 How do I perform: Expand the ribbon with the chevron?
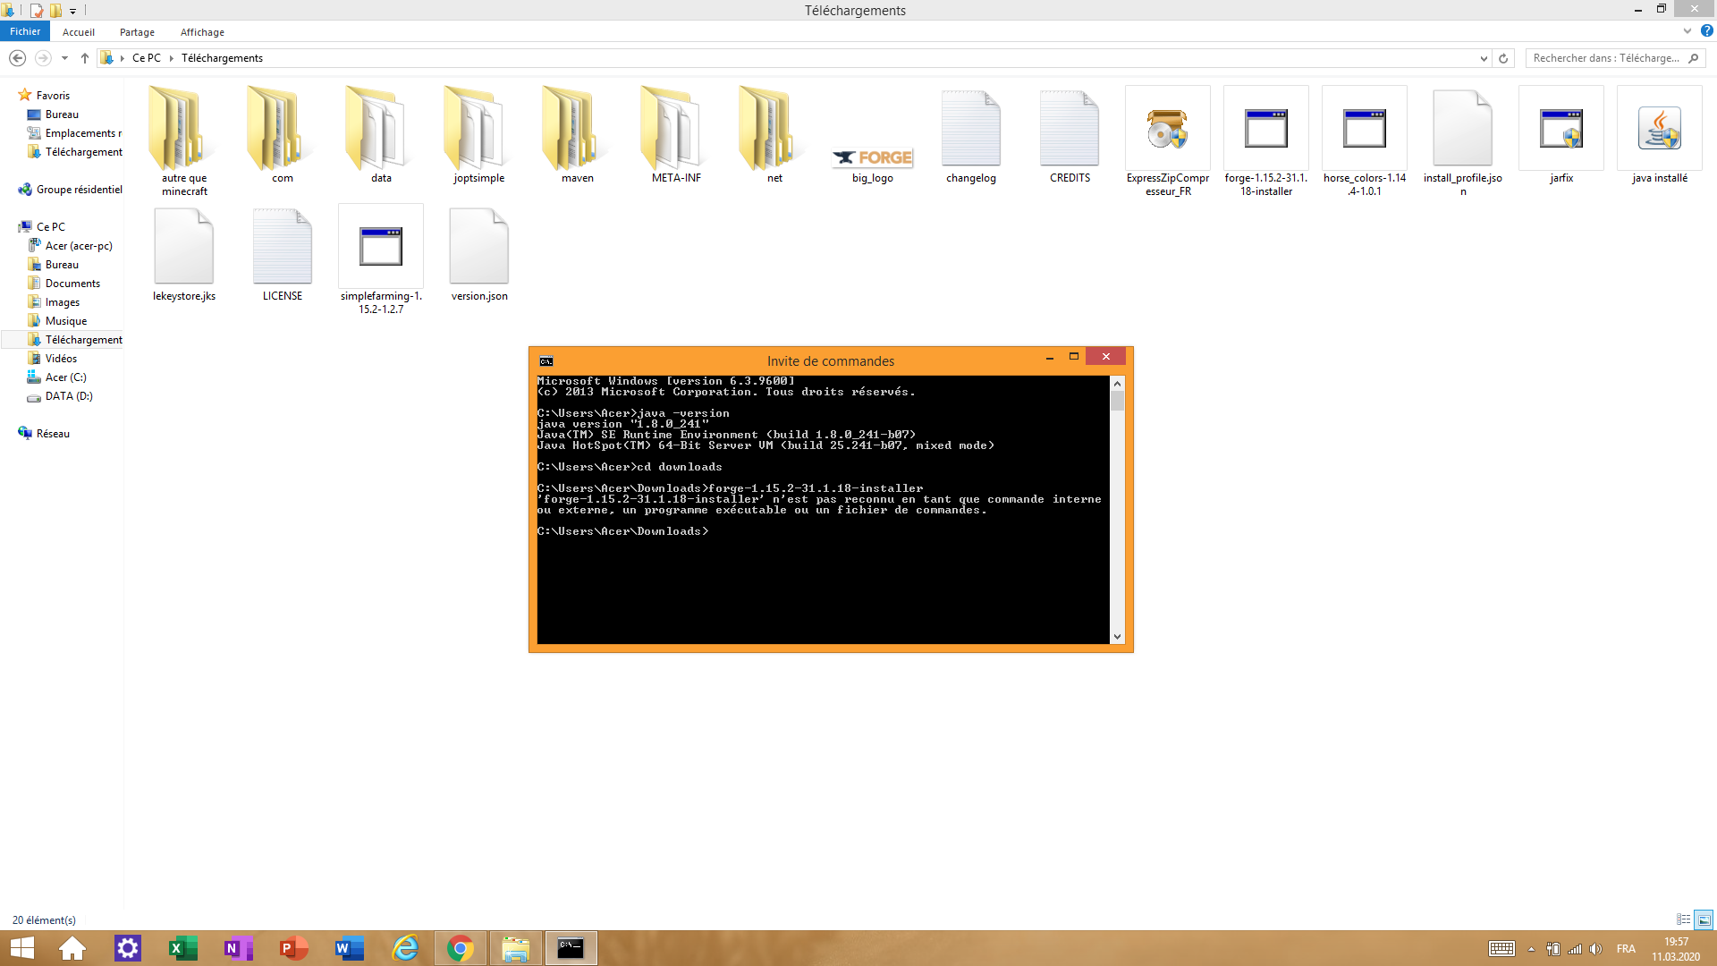pos(1687,31)
